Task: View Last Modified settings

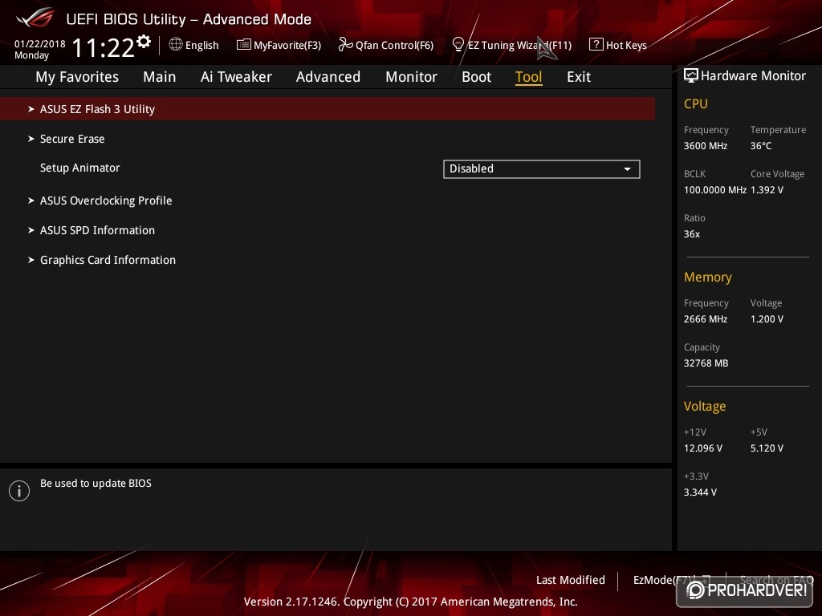Action: pos(571,580)
